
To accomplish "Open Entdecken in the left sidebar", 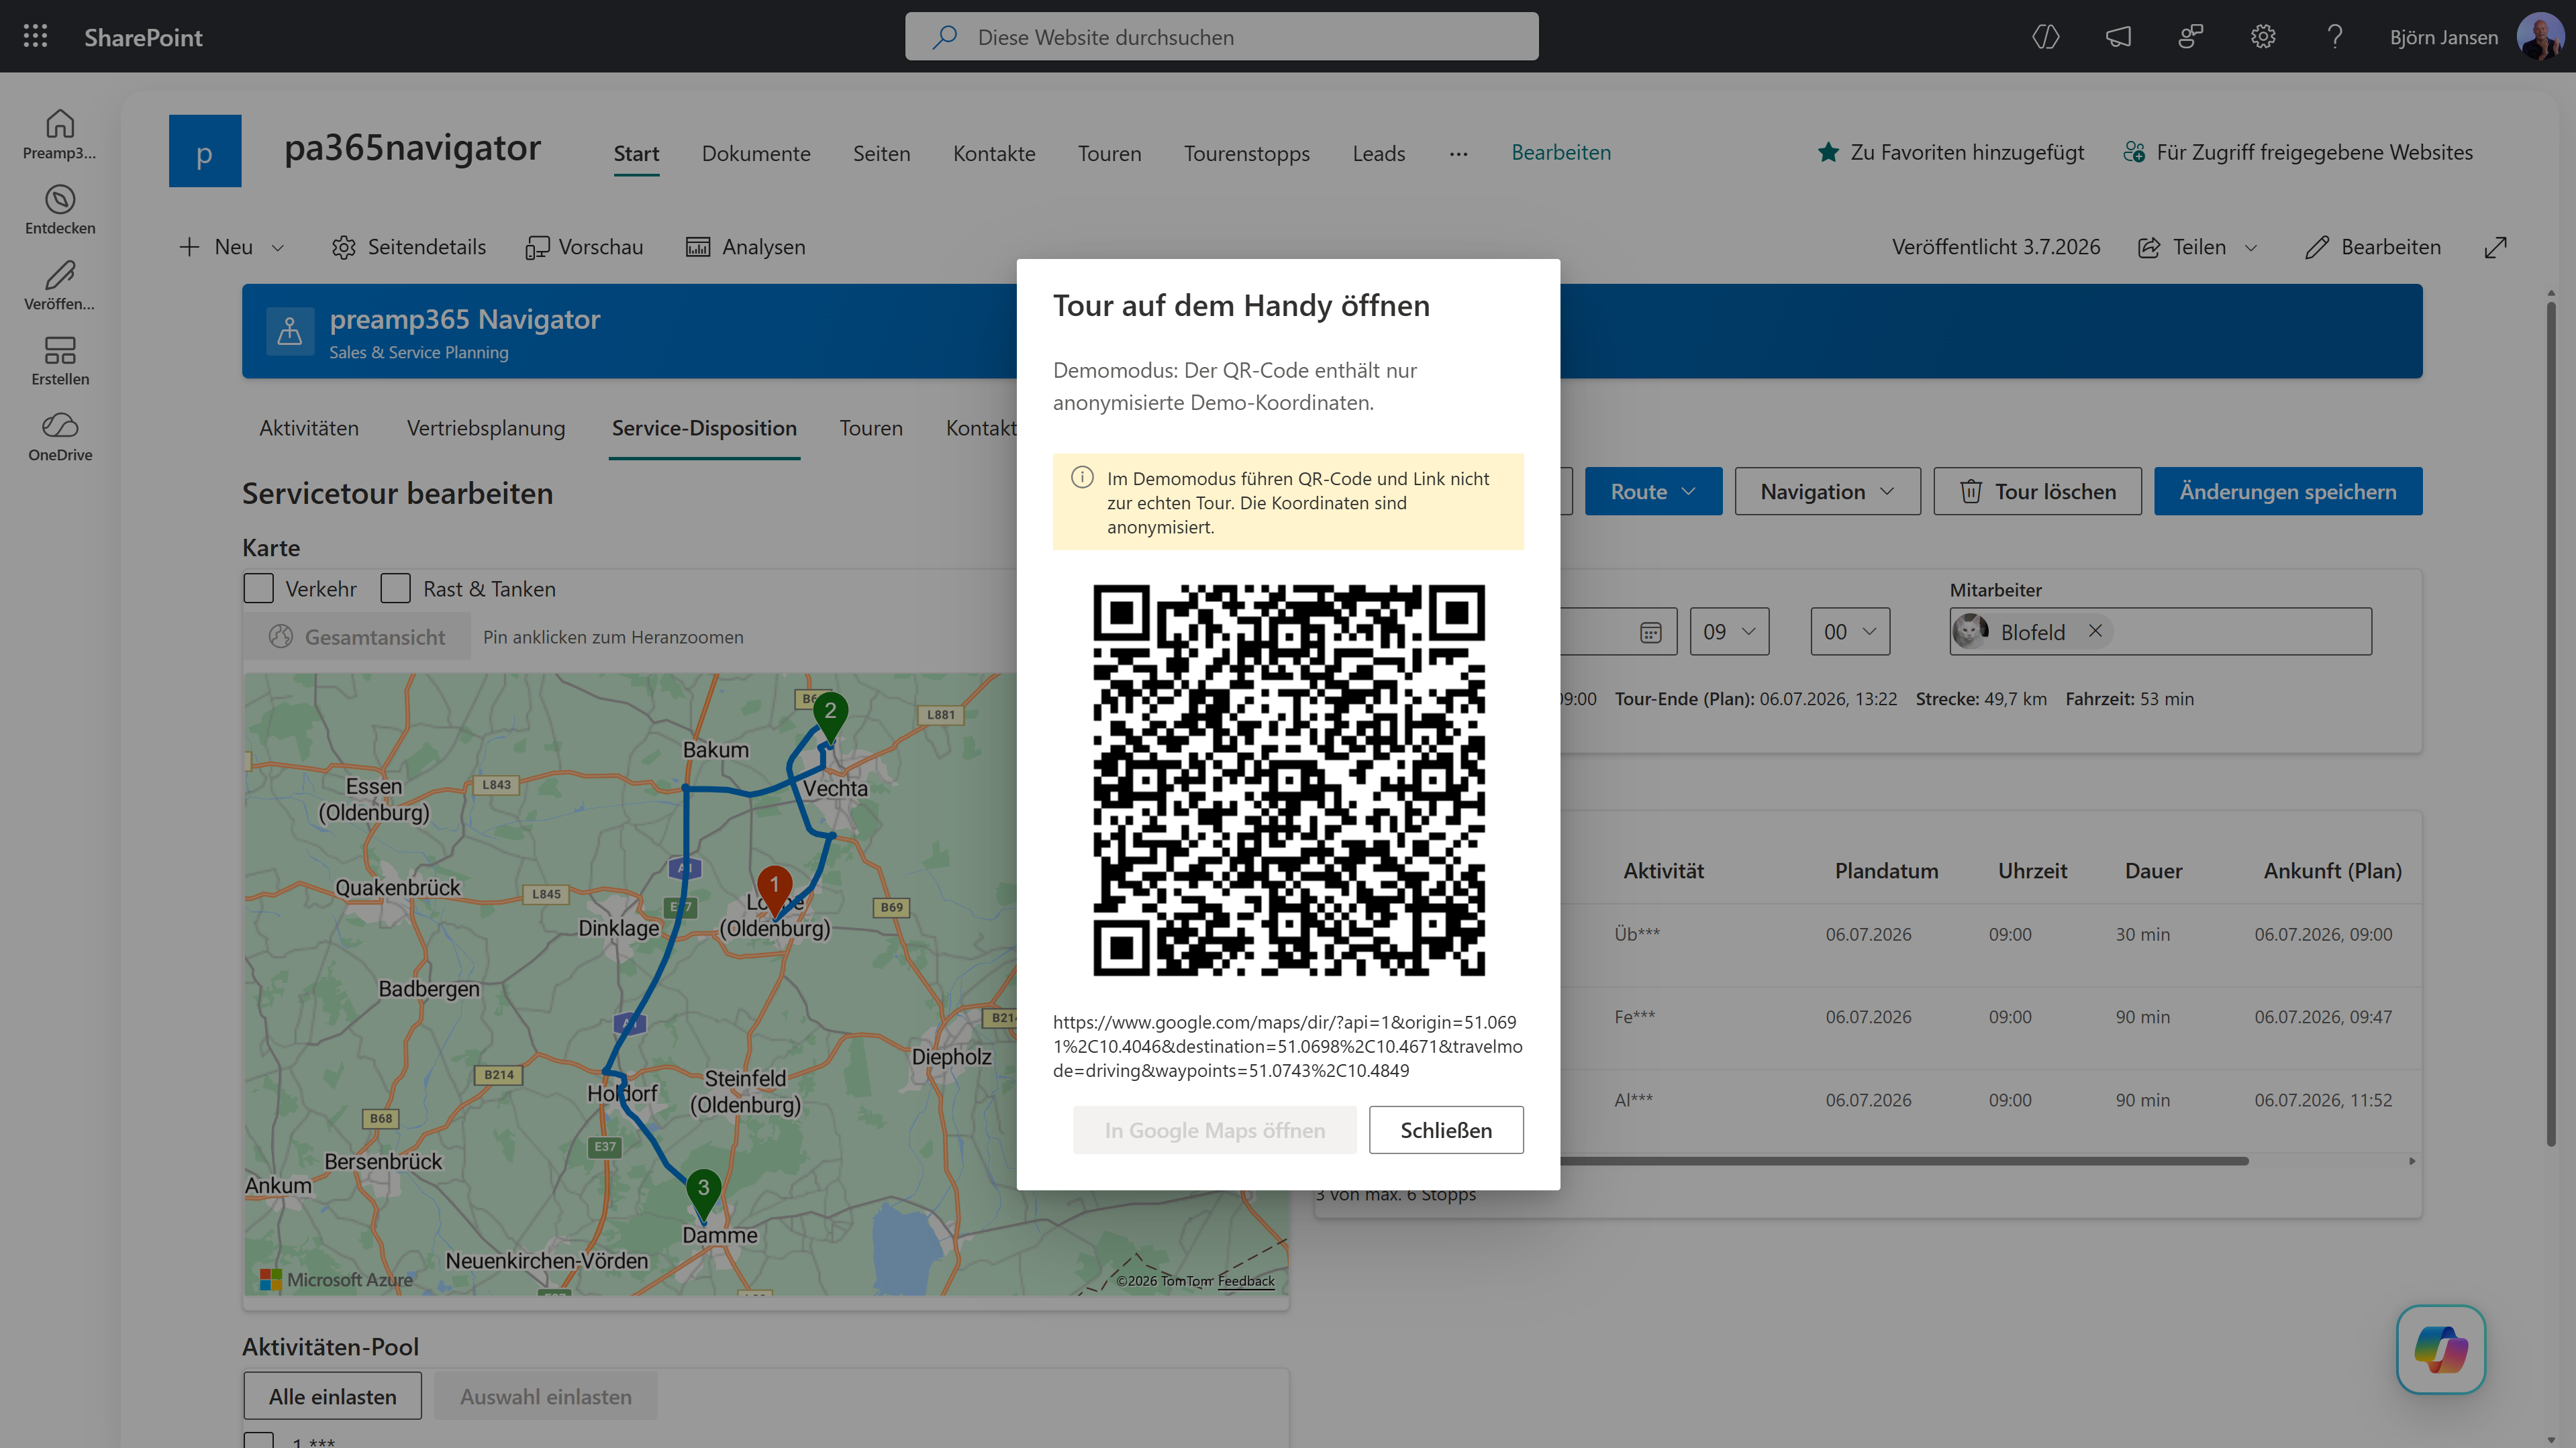I will (60, 210).
